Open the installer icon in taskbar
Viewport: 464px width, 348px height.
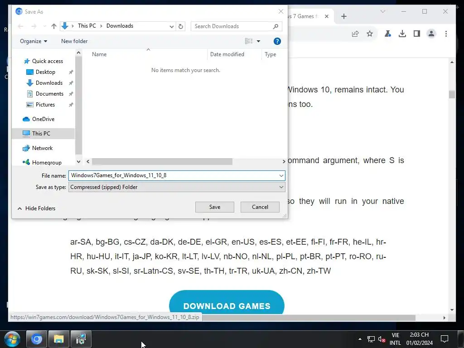(x=81, y=339)
